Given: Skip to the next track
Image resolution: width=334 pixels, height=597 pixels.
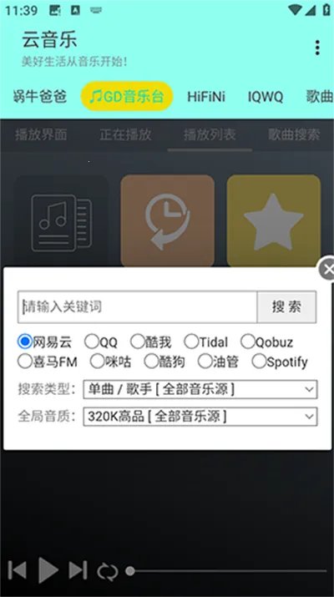Looking at the screenshot, I should (x=78, y=570).
